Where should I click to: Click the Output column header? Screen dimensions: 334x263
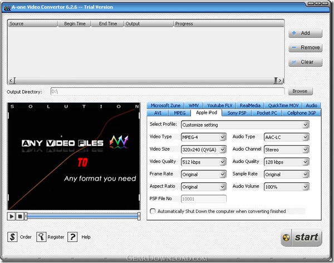click(149, 23)
